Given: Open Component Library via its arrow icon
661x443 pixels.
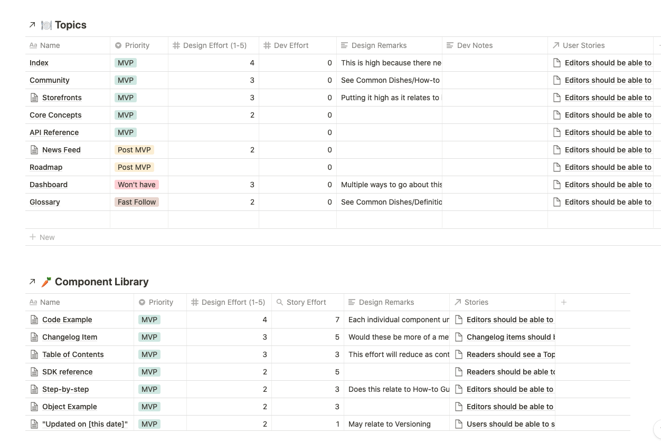Looking at the screenshot, I should click(x=32, y=282).
